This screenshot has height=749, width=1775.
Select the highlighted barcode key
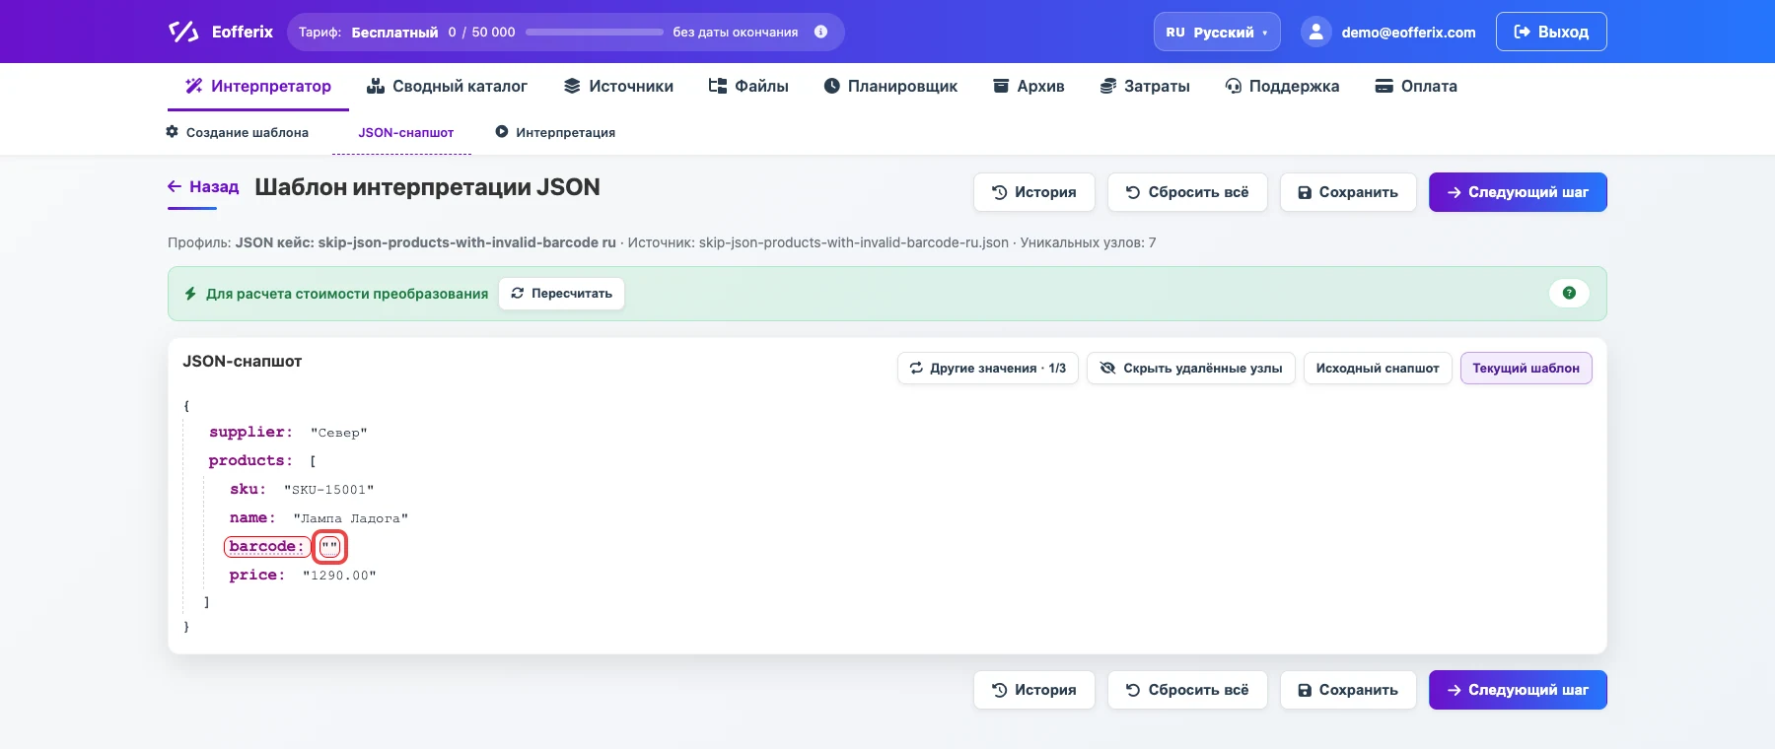266,546
